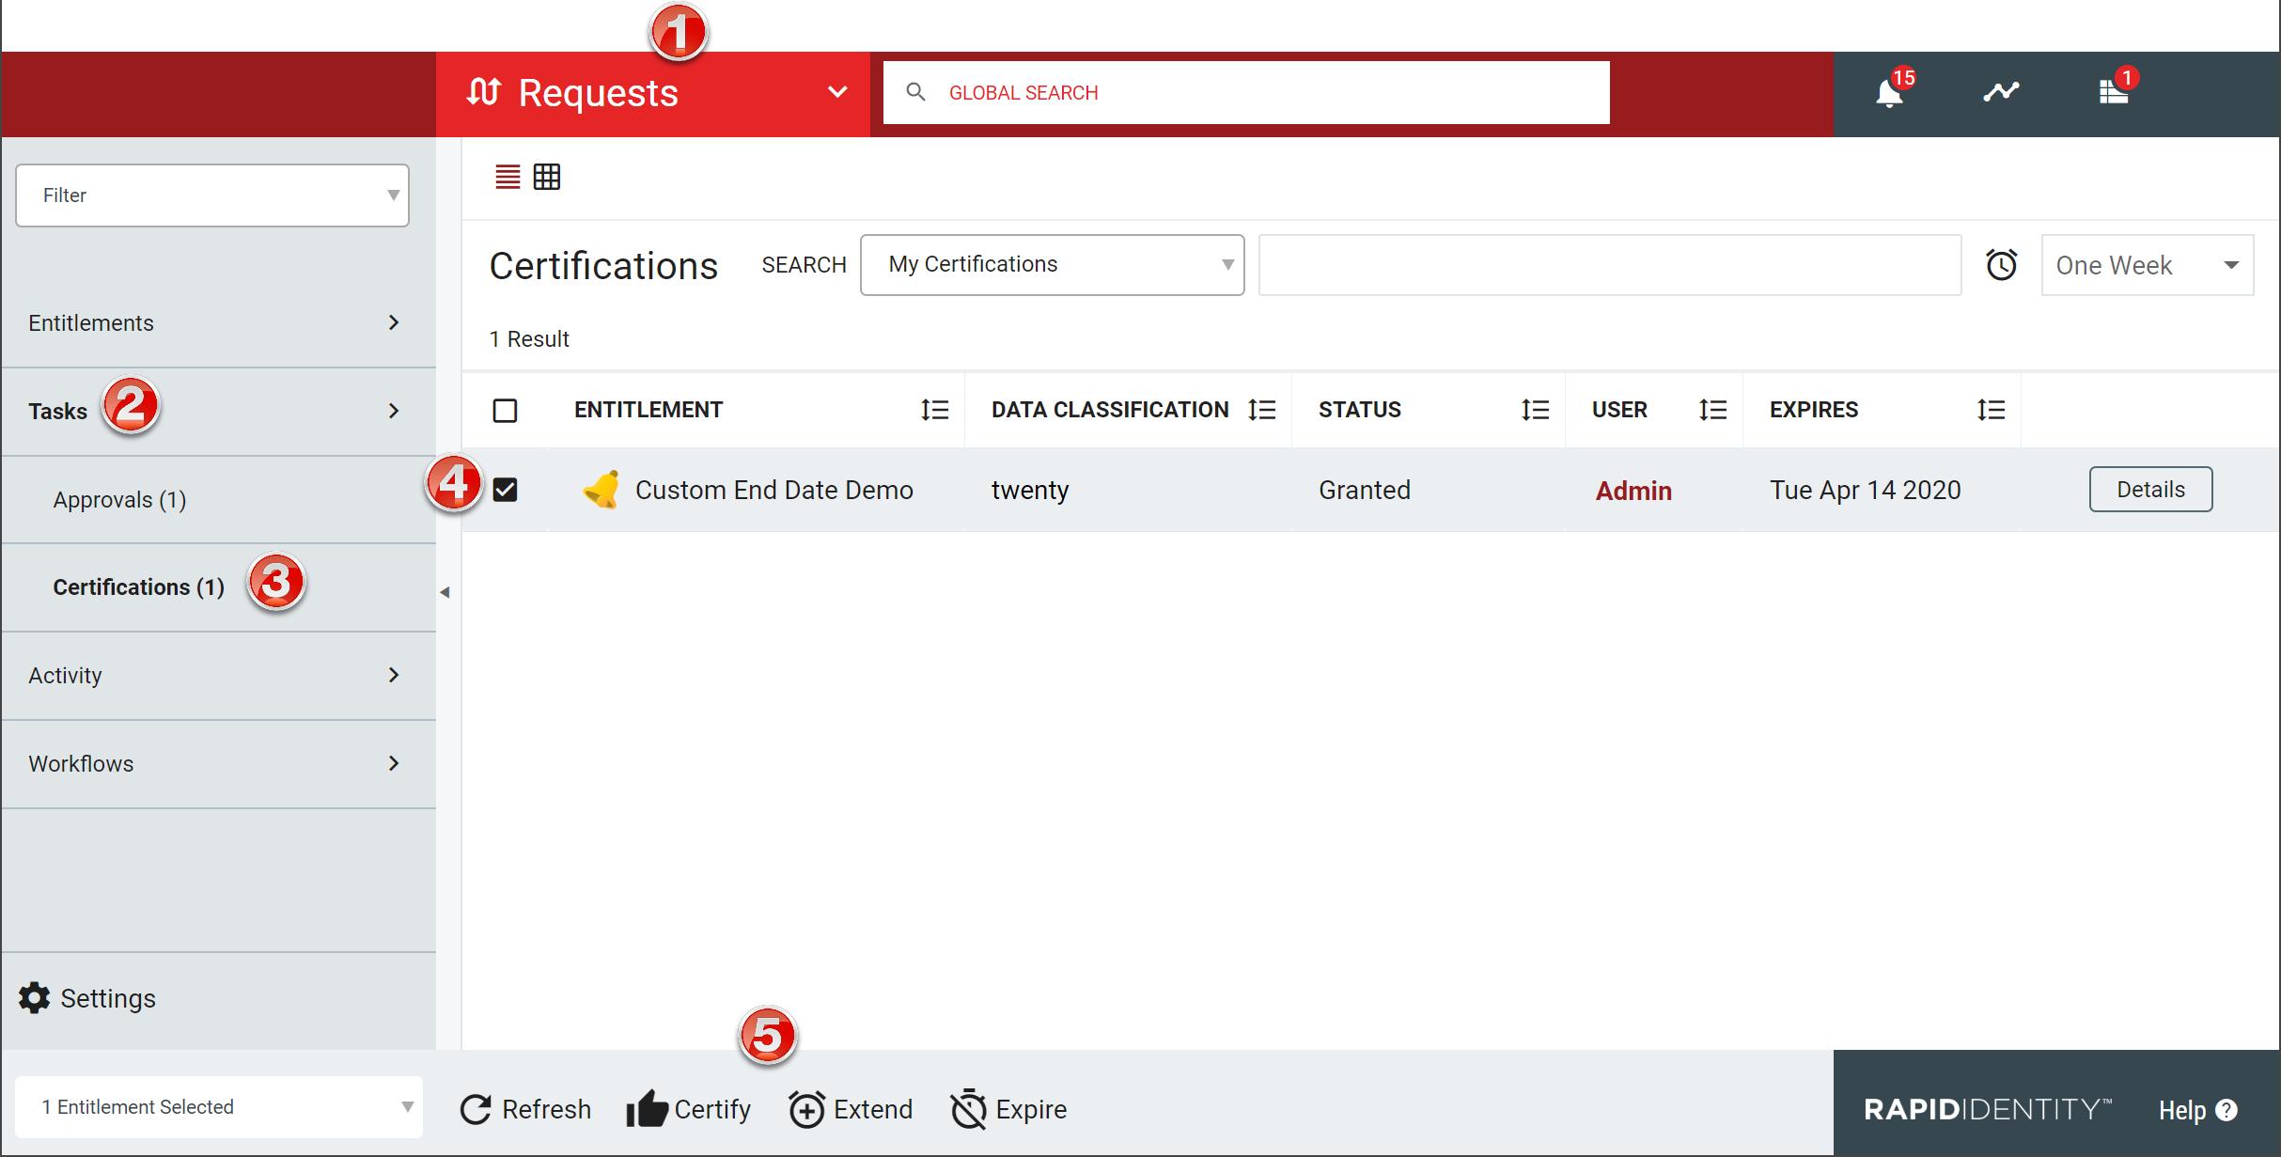The width and height of the screenshot is (2281, 1157).
Task: Sort by Entitlement column icon
Action: point(935,410)
